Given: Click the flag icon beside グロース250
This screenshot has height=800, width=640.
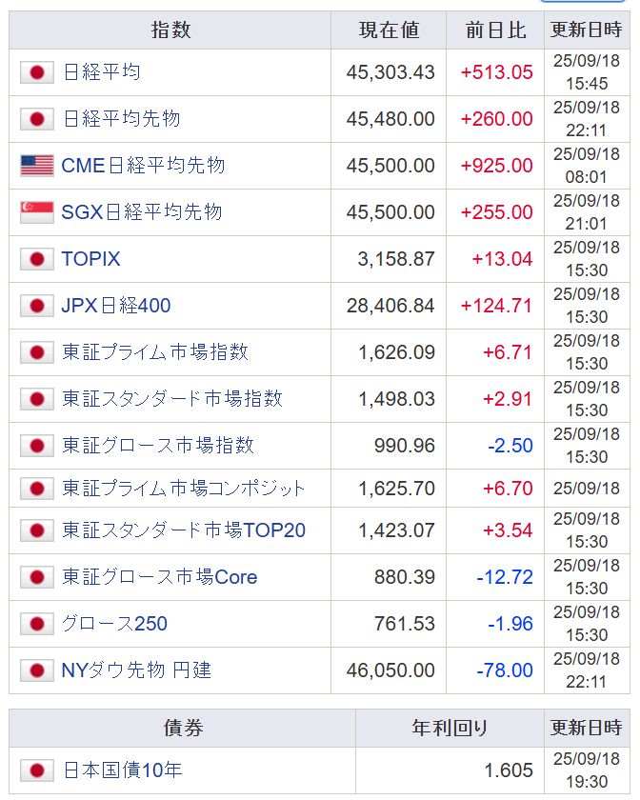Looking at the screenshot, I should point(37,624).
